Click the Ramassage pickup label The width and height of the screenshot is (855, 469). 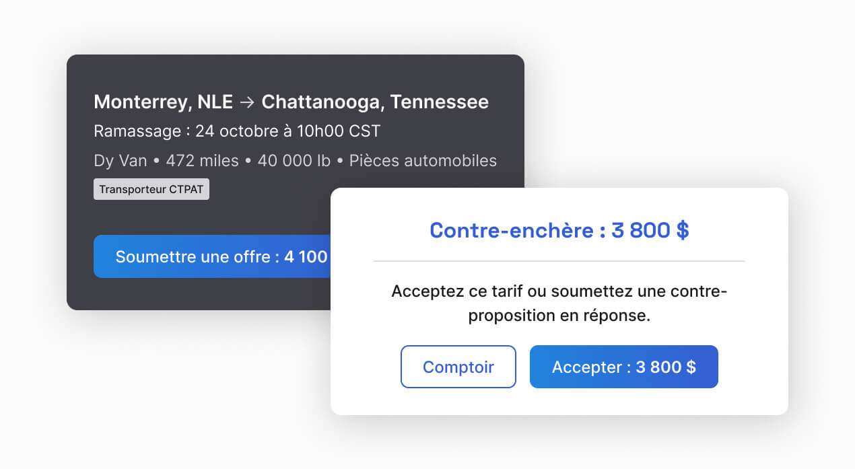click(137, 131)
